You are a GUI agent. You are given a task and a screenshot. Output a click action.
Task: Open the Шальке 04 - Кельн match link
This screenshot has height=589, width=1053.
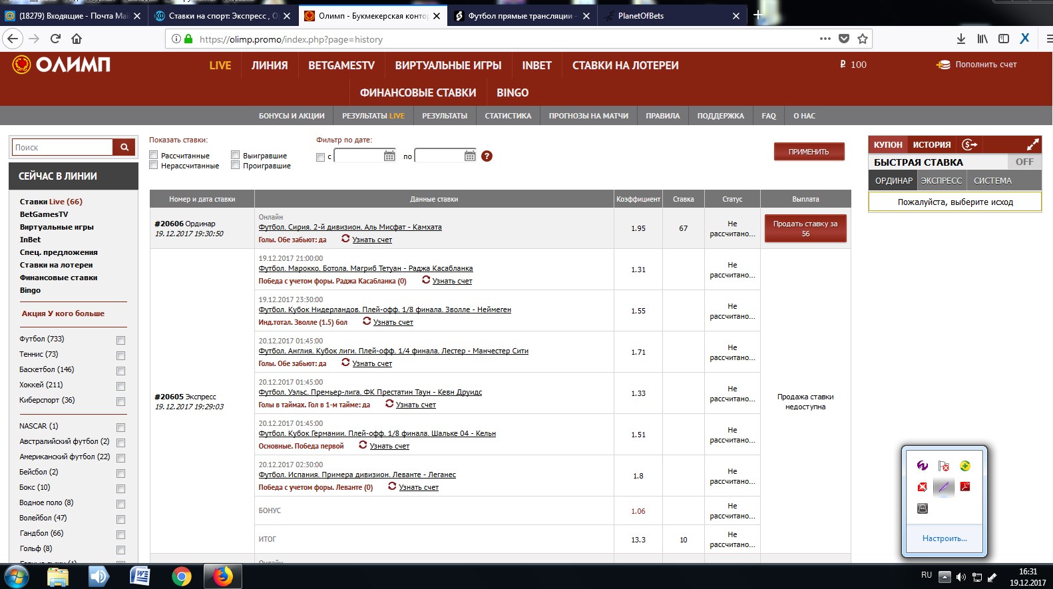pyautogui.click(x=377, y=433)
